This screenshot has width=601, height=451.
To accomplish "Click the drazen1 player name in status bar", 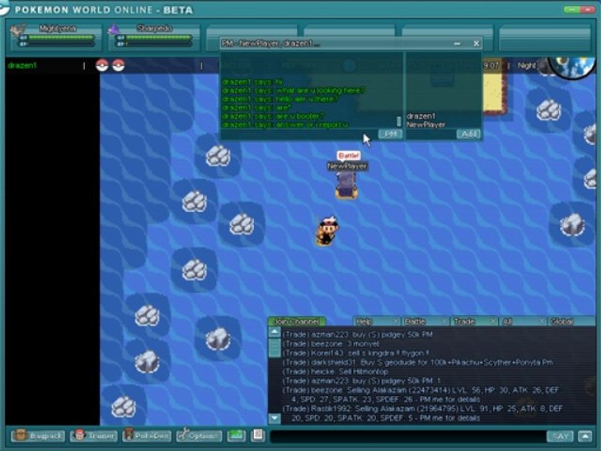I will (x=23, y=66).
